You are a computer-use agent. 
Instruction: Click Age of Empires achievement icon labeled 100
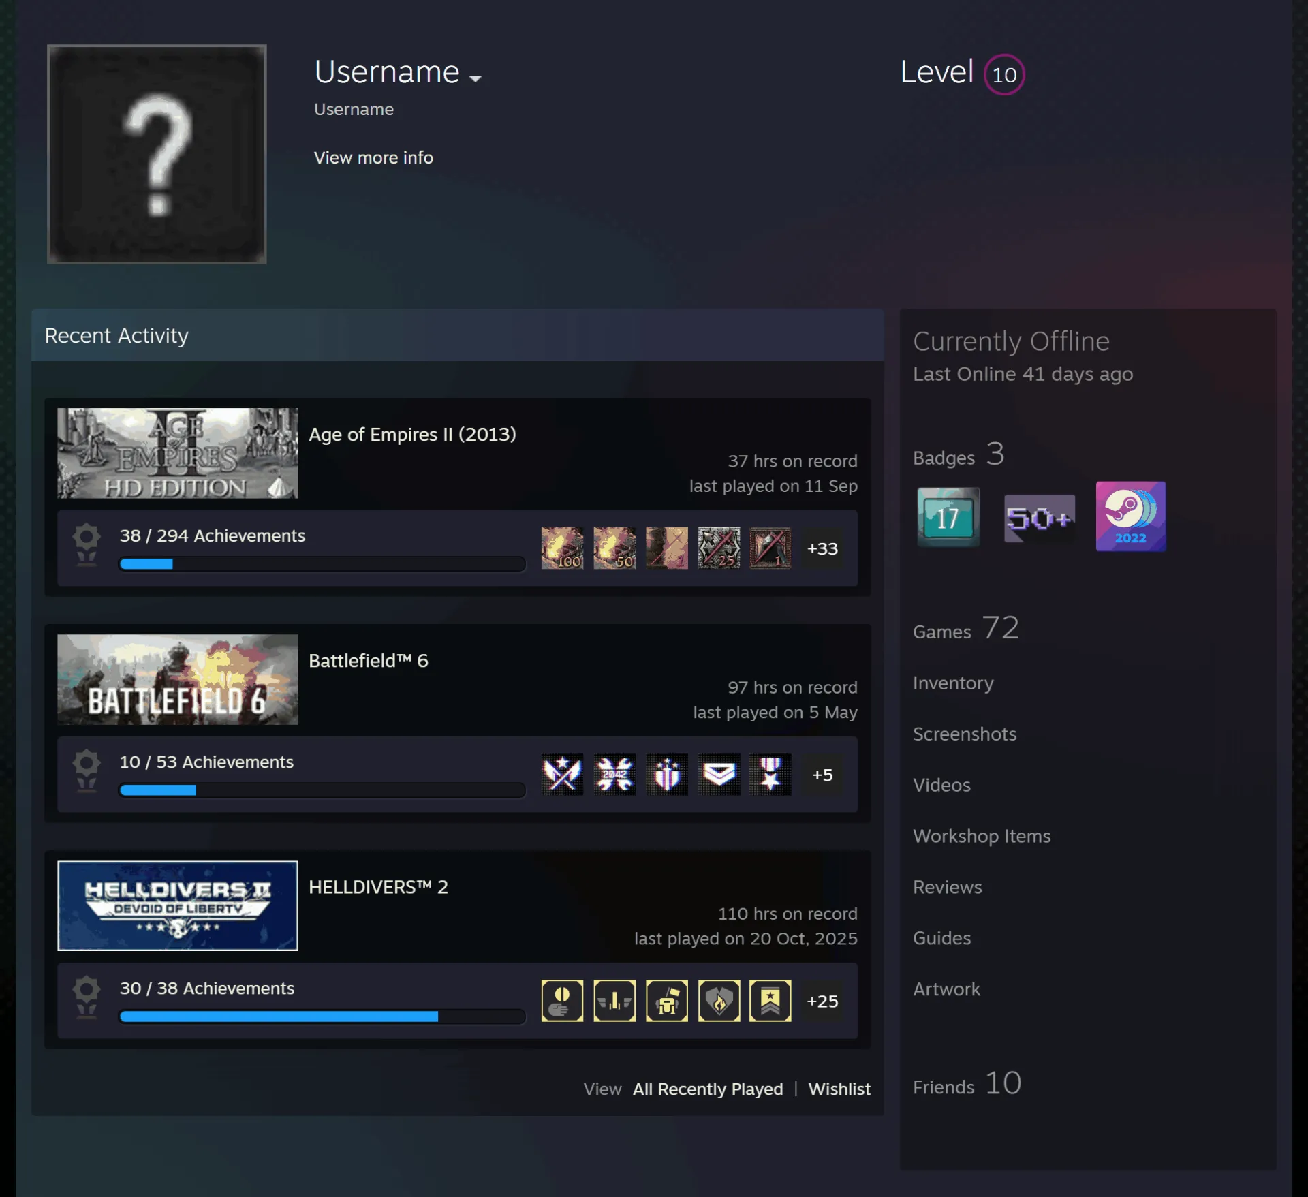click(562, 548)
